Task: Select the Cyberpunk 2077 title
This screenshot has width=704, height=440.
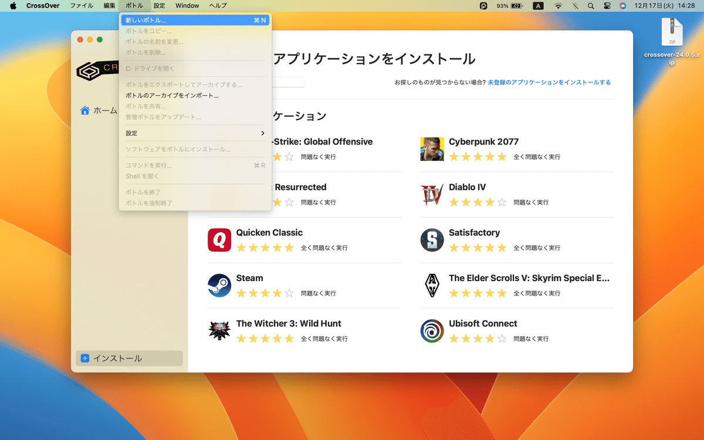Action: click(483, 142)
